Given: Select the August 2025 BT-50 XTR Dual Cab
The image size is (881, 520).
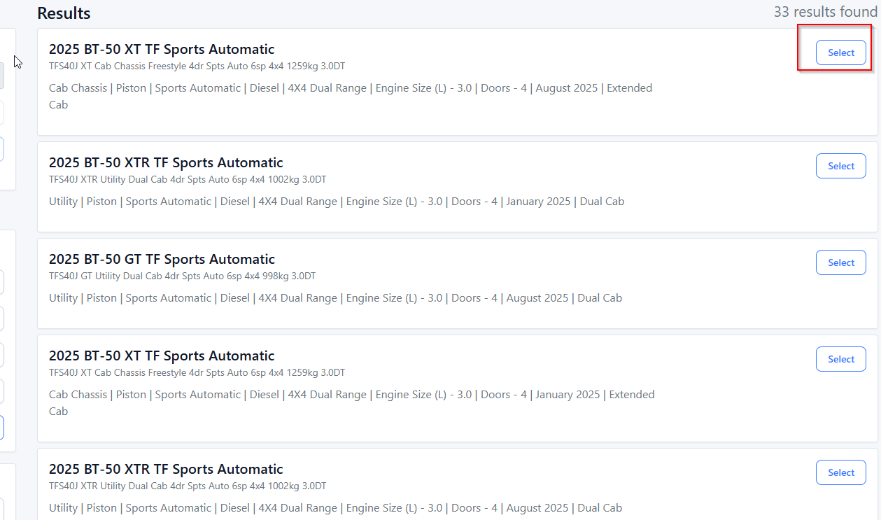Looking at the screenshot, I should [840, 472].
